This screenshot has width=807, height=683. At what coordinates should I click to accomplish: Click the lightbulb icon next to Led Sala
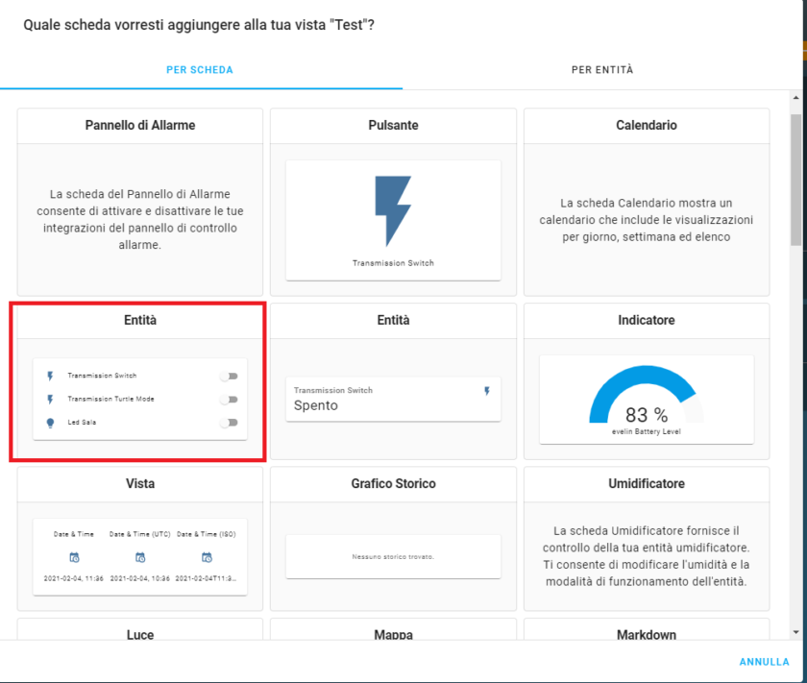50,423
